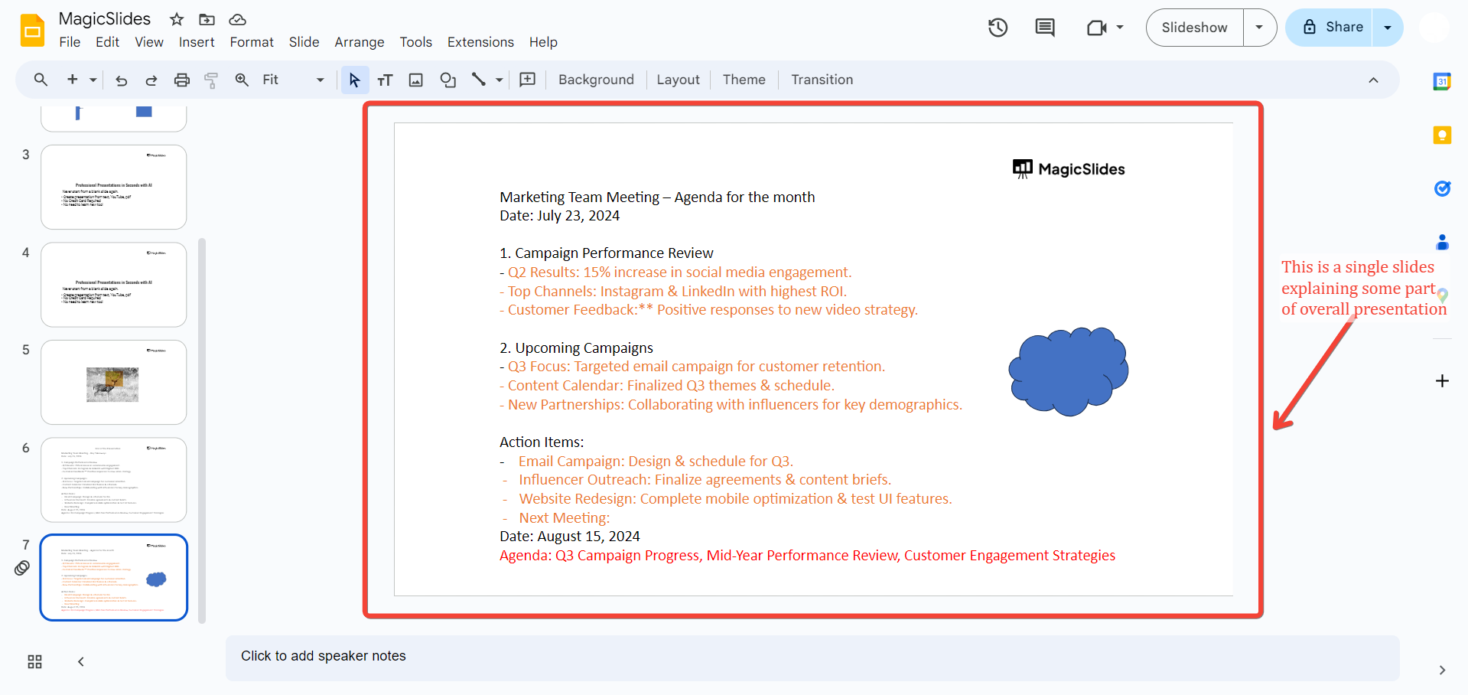The height and width of the screenshot is (695, 1468).
Task: Star this presentation
Action: tap(177, 19)
